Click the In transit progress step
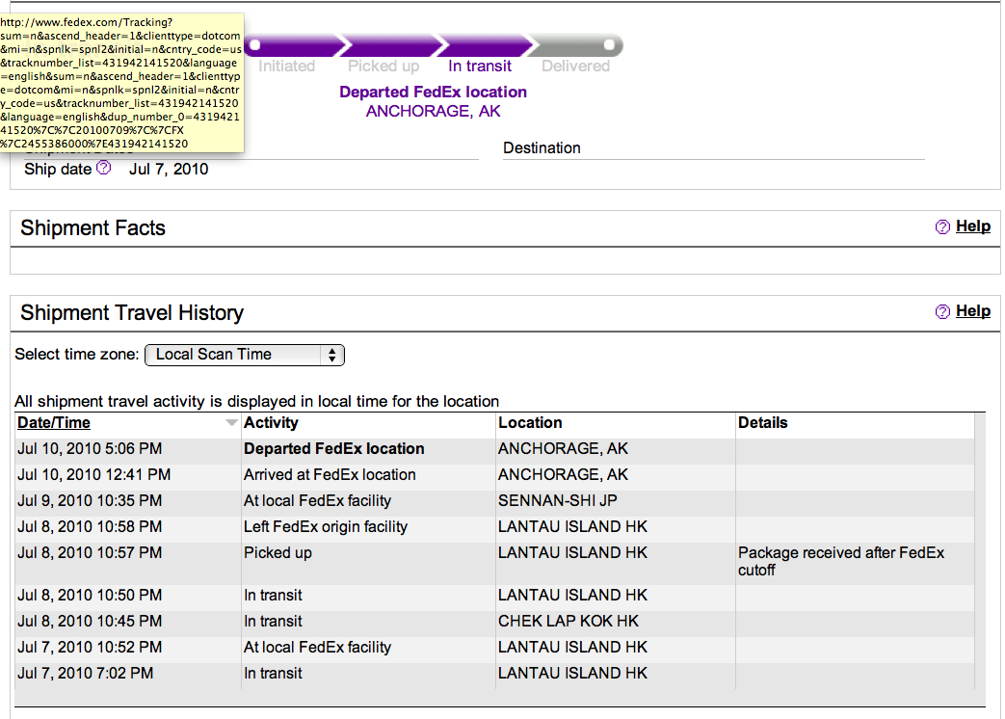 (x=480, y=66)
